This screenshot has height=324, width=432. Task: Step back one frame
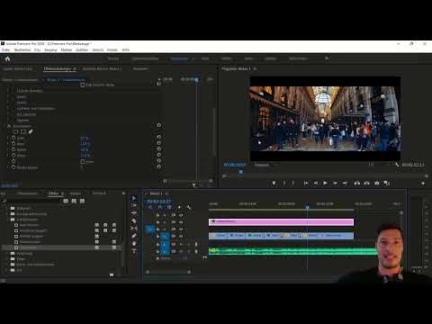coord(316,183)
